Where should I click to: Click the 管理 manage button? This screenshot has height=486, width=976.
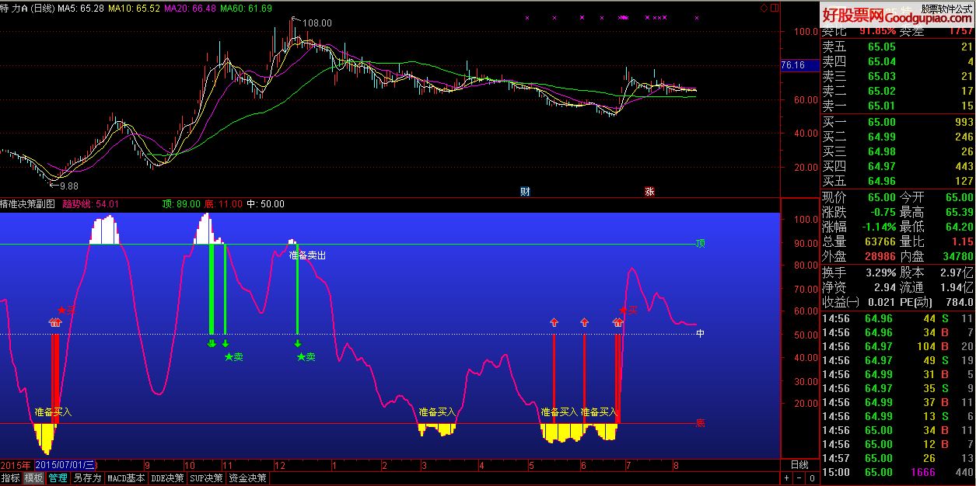(x=58, y=478)
